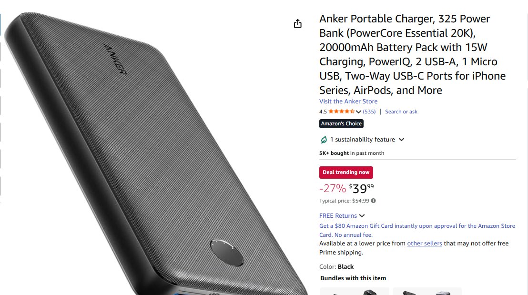Select the second bundle thumbnail

click(x=427, y=291)
